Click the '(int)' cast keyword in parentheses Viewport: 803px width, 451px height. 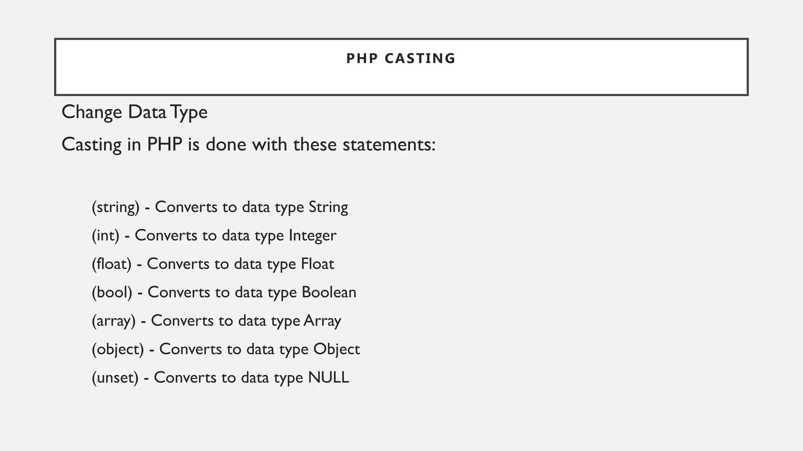click(105, 236)
